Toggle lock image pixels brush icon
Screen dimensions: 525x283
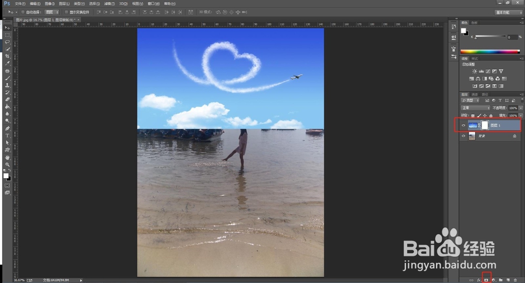coord(479,116)
